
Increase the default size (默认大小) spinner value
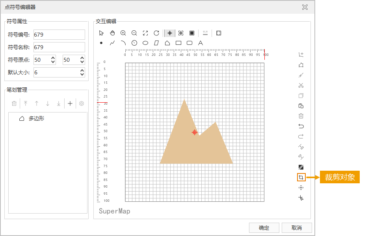tap(82, 70)
